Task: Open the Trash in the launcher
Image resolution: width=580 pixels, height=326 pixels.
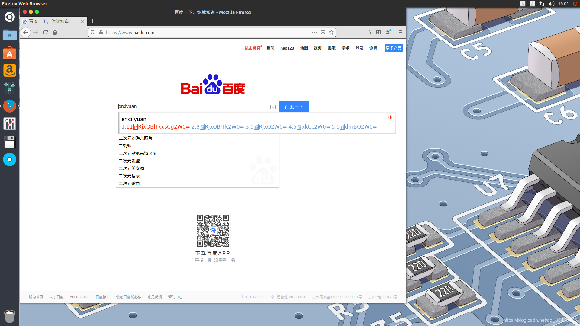Action: (10, 316)
